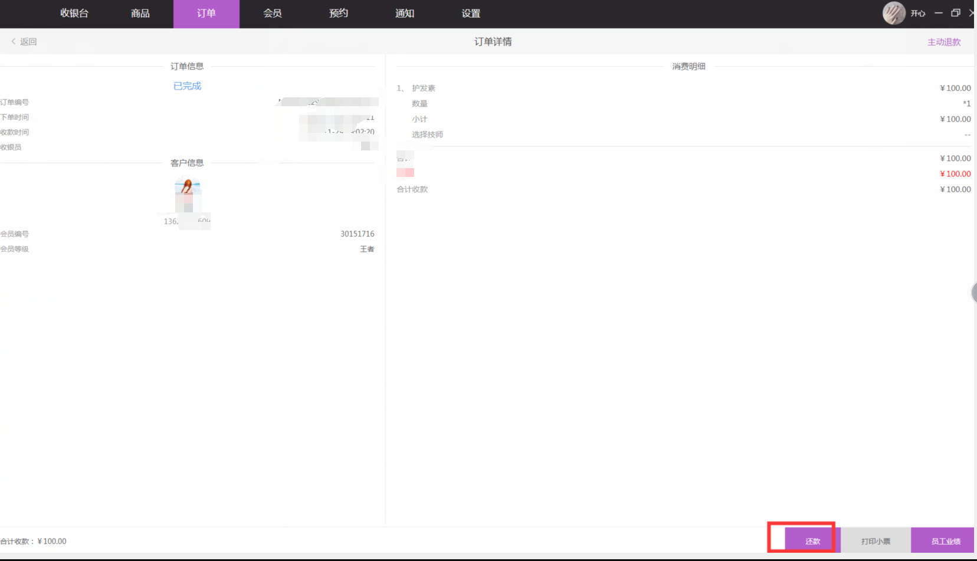This screenshot has height=561, width=977.
Task: Click the 订单编号 label
Action: [x=14, y=103]
